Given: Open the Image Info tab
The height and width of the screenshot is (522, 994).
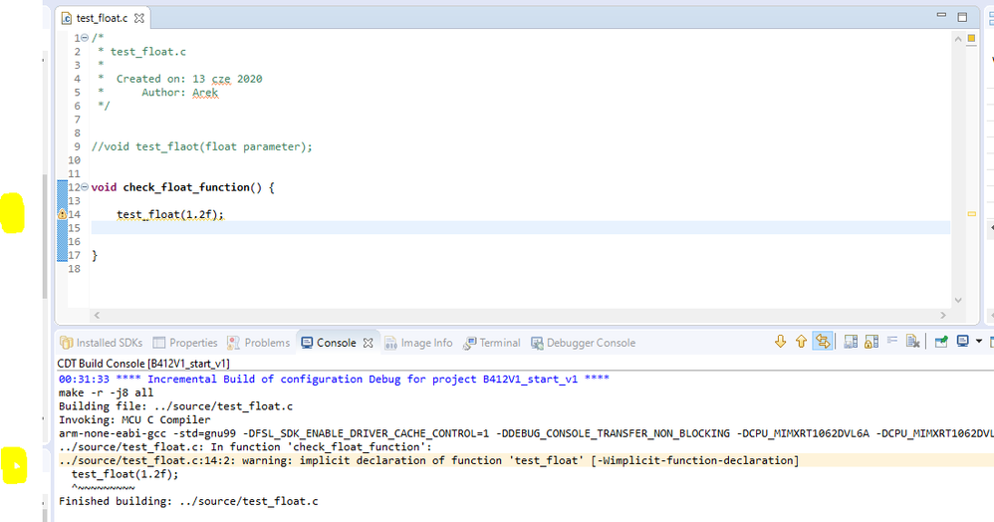Looking at the screenshot, I should click(x=419, y=343).
